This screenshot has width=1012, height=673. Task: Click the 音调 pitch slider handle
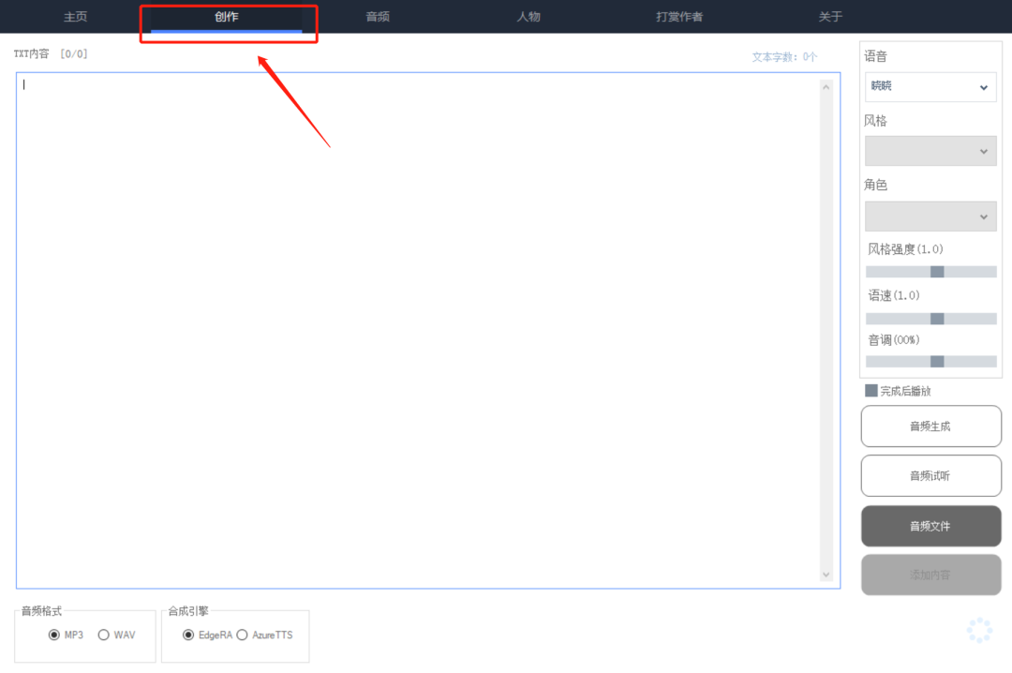pos(937,361)
